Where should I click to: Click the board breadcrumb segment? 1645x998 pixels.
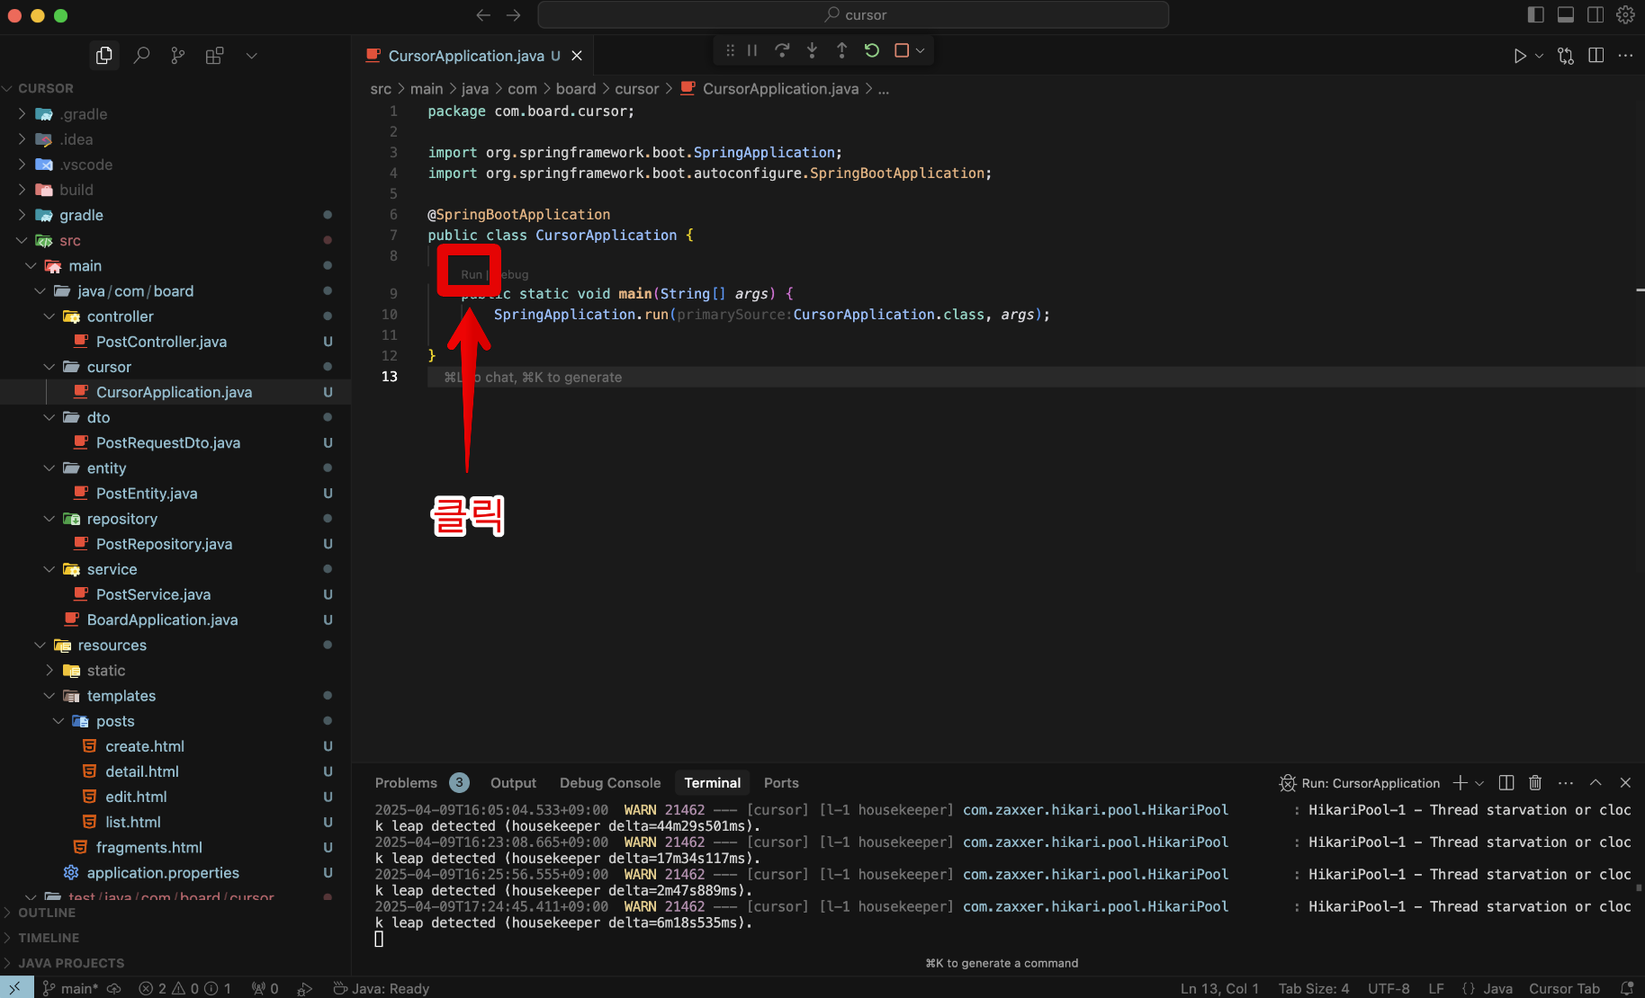pos(576,89)
